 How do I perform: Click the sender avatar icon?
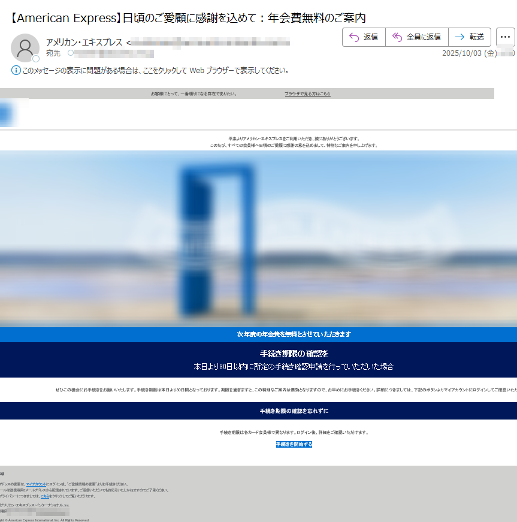(x=25, y=48)
